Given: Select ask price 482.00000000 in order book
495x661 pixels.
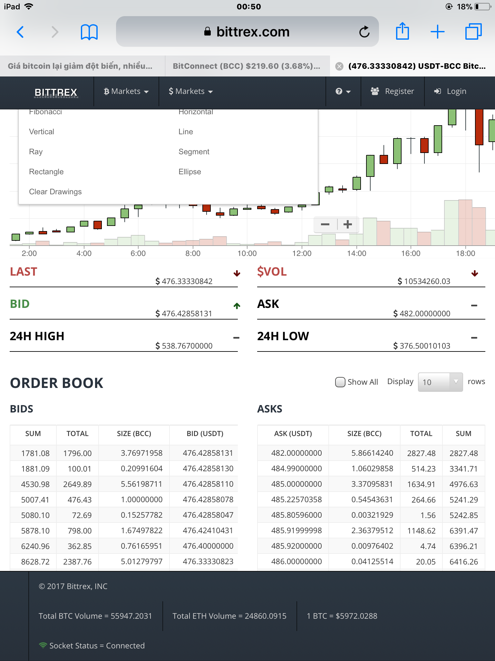Looking at the screenshot, I should point(296,453).
